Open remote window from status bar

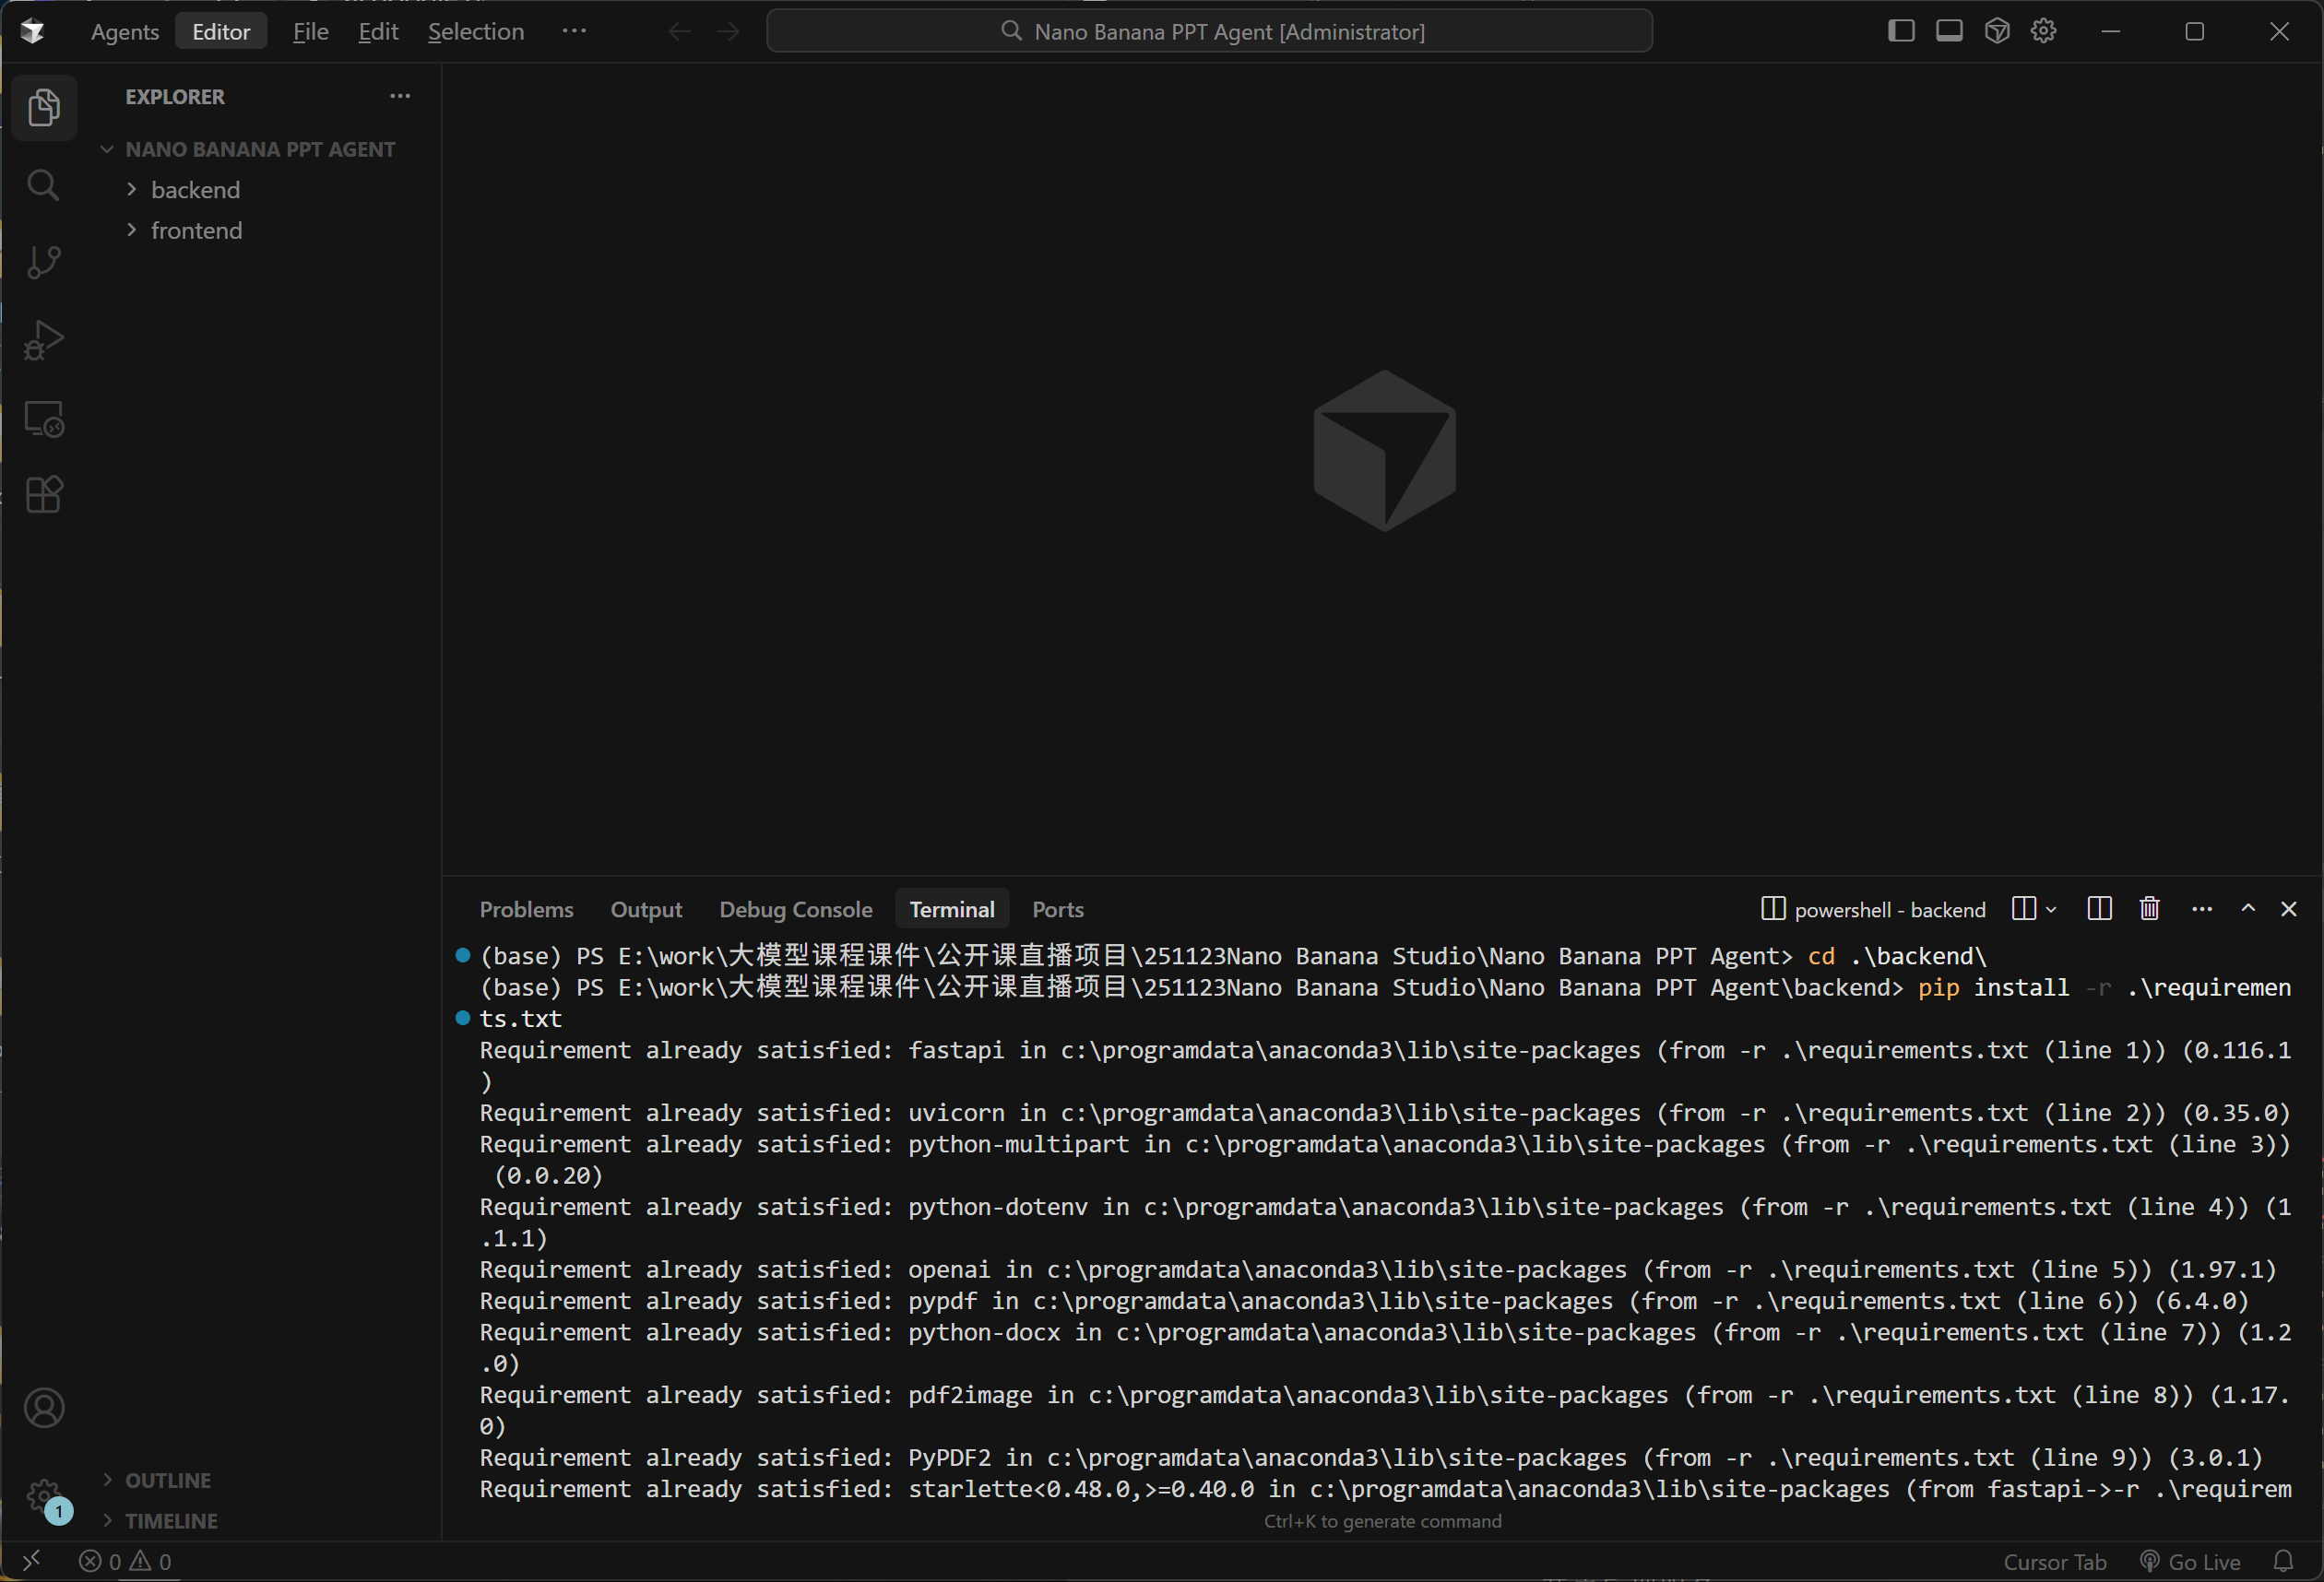pyautogui.click(x=32, y=1561)
